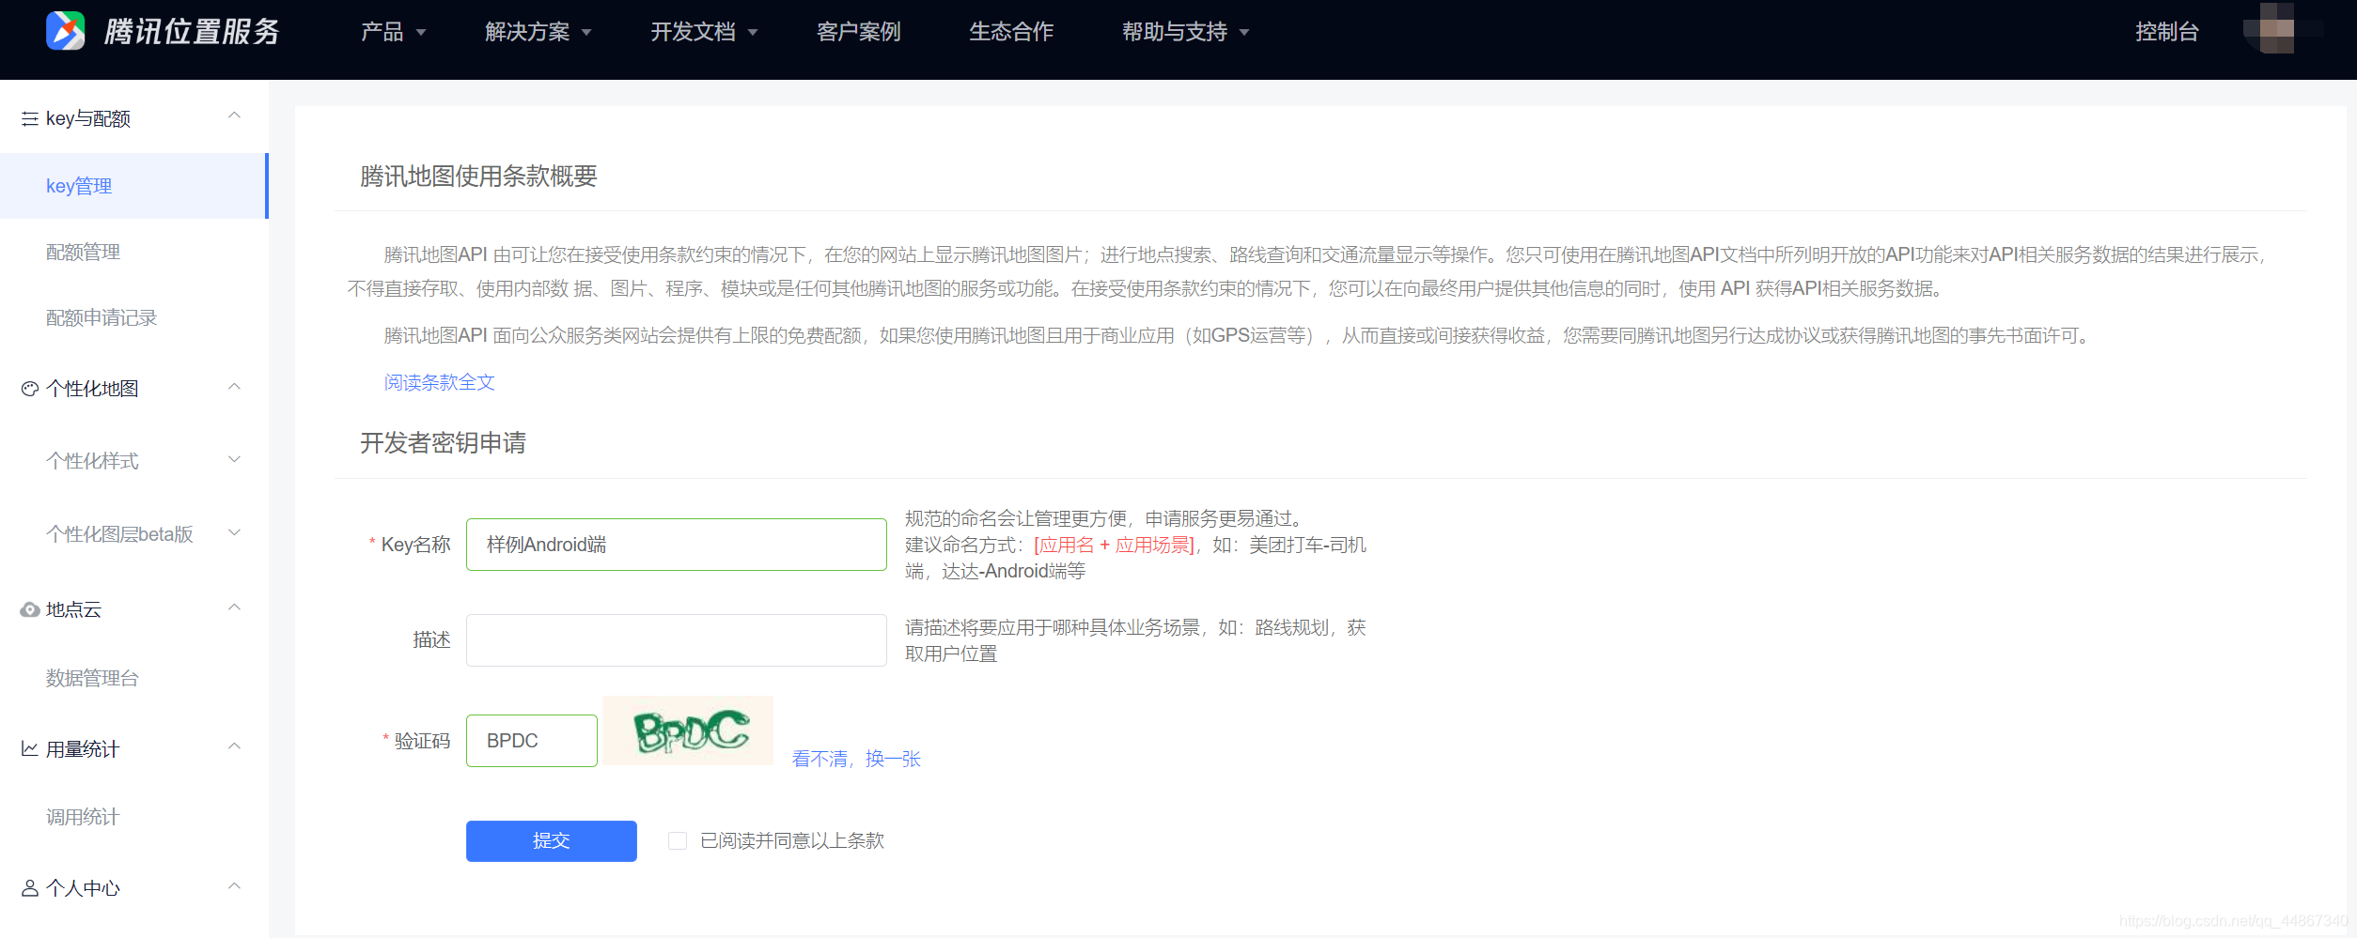
Task: Go to 客户案例 in the top navigation
Action: tap(858, 32)
